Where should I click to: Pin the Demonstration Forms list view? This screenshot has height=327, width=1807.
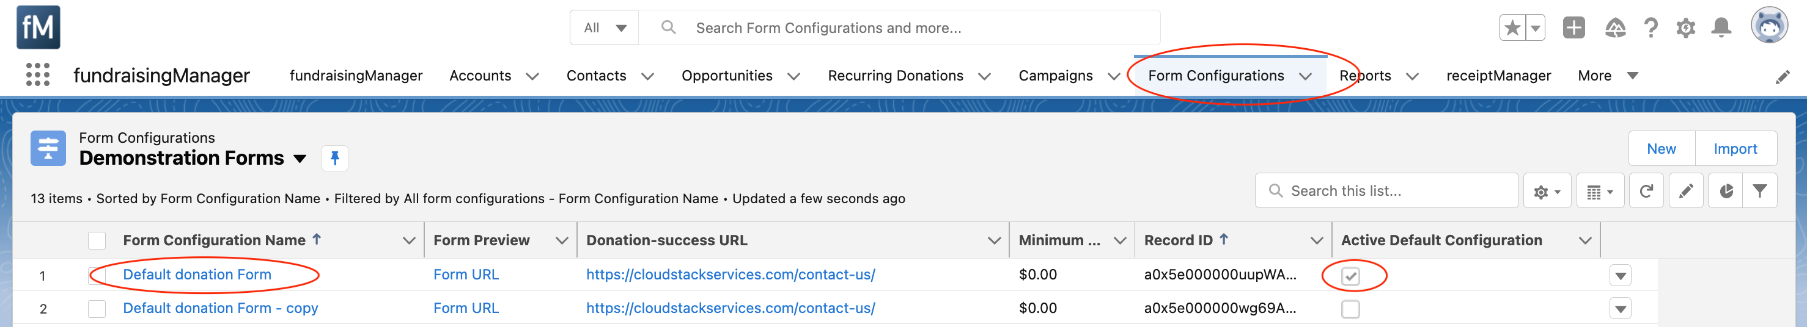(334, 157)
